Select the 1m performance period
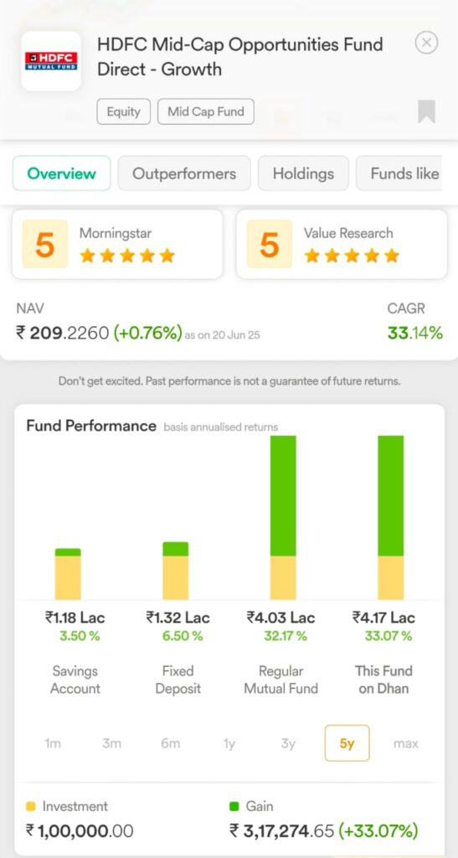458x858 pixels. [x=53, y=743]
